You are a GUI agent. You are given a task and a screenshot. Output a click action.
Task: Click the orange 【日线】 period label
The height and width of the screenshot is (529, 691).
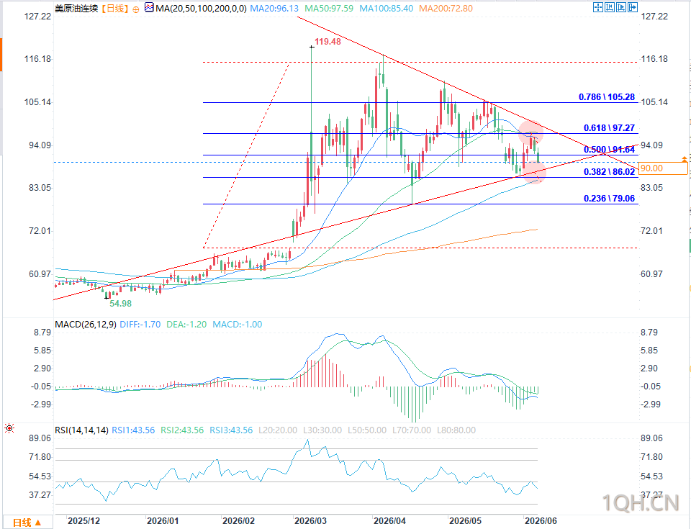click(x=114, y=9)
